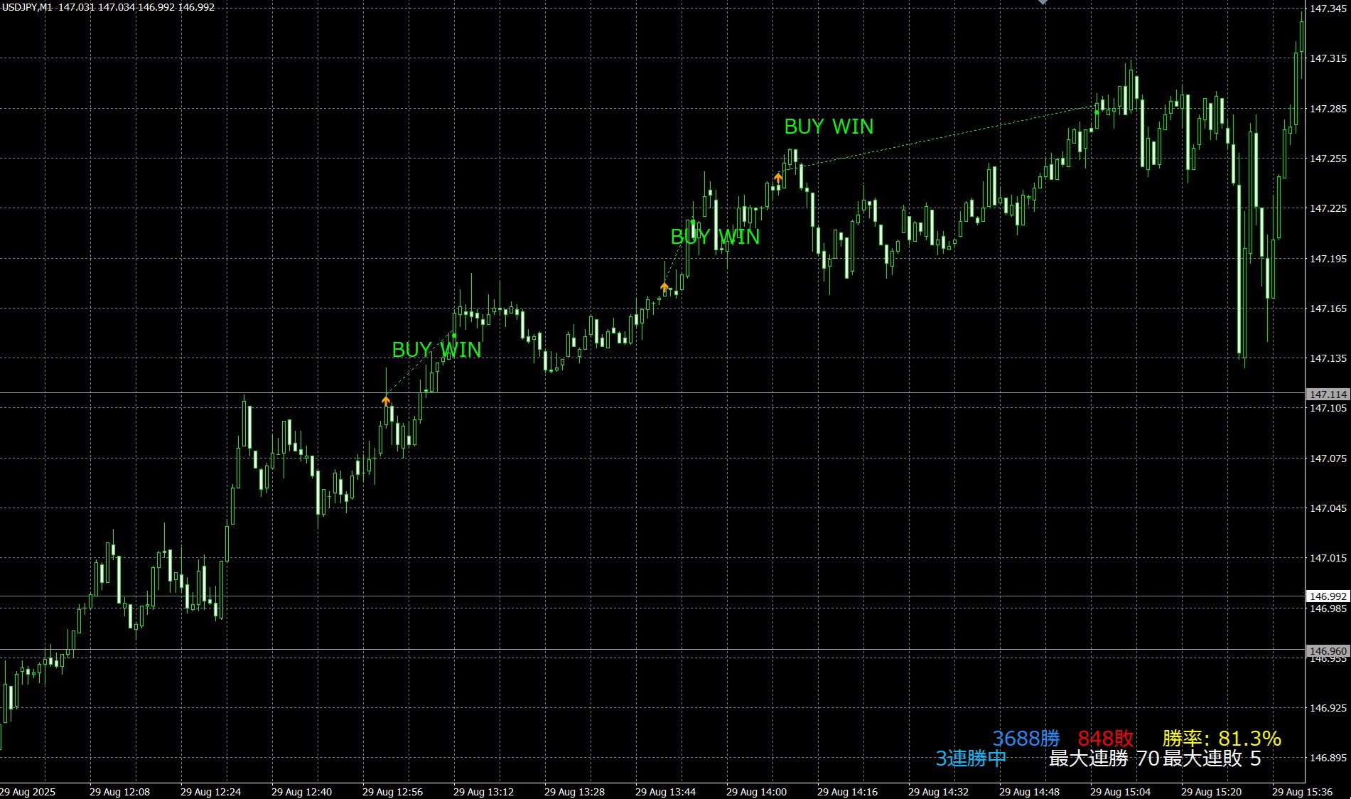Click the 29 Aug 13:28 time label

coord(574,792)
